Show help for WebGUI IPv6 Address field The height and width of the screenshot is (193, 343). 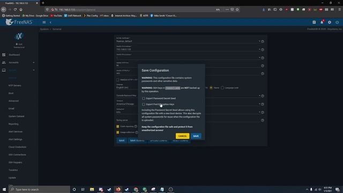click(263, 58)
